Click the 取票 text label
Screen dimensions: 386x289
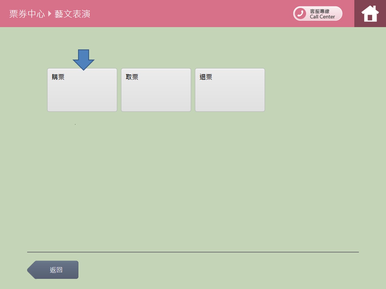tap(132, 77)
